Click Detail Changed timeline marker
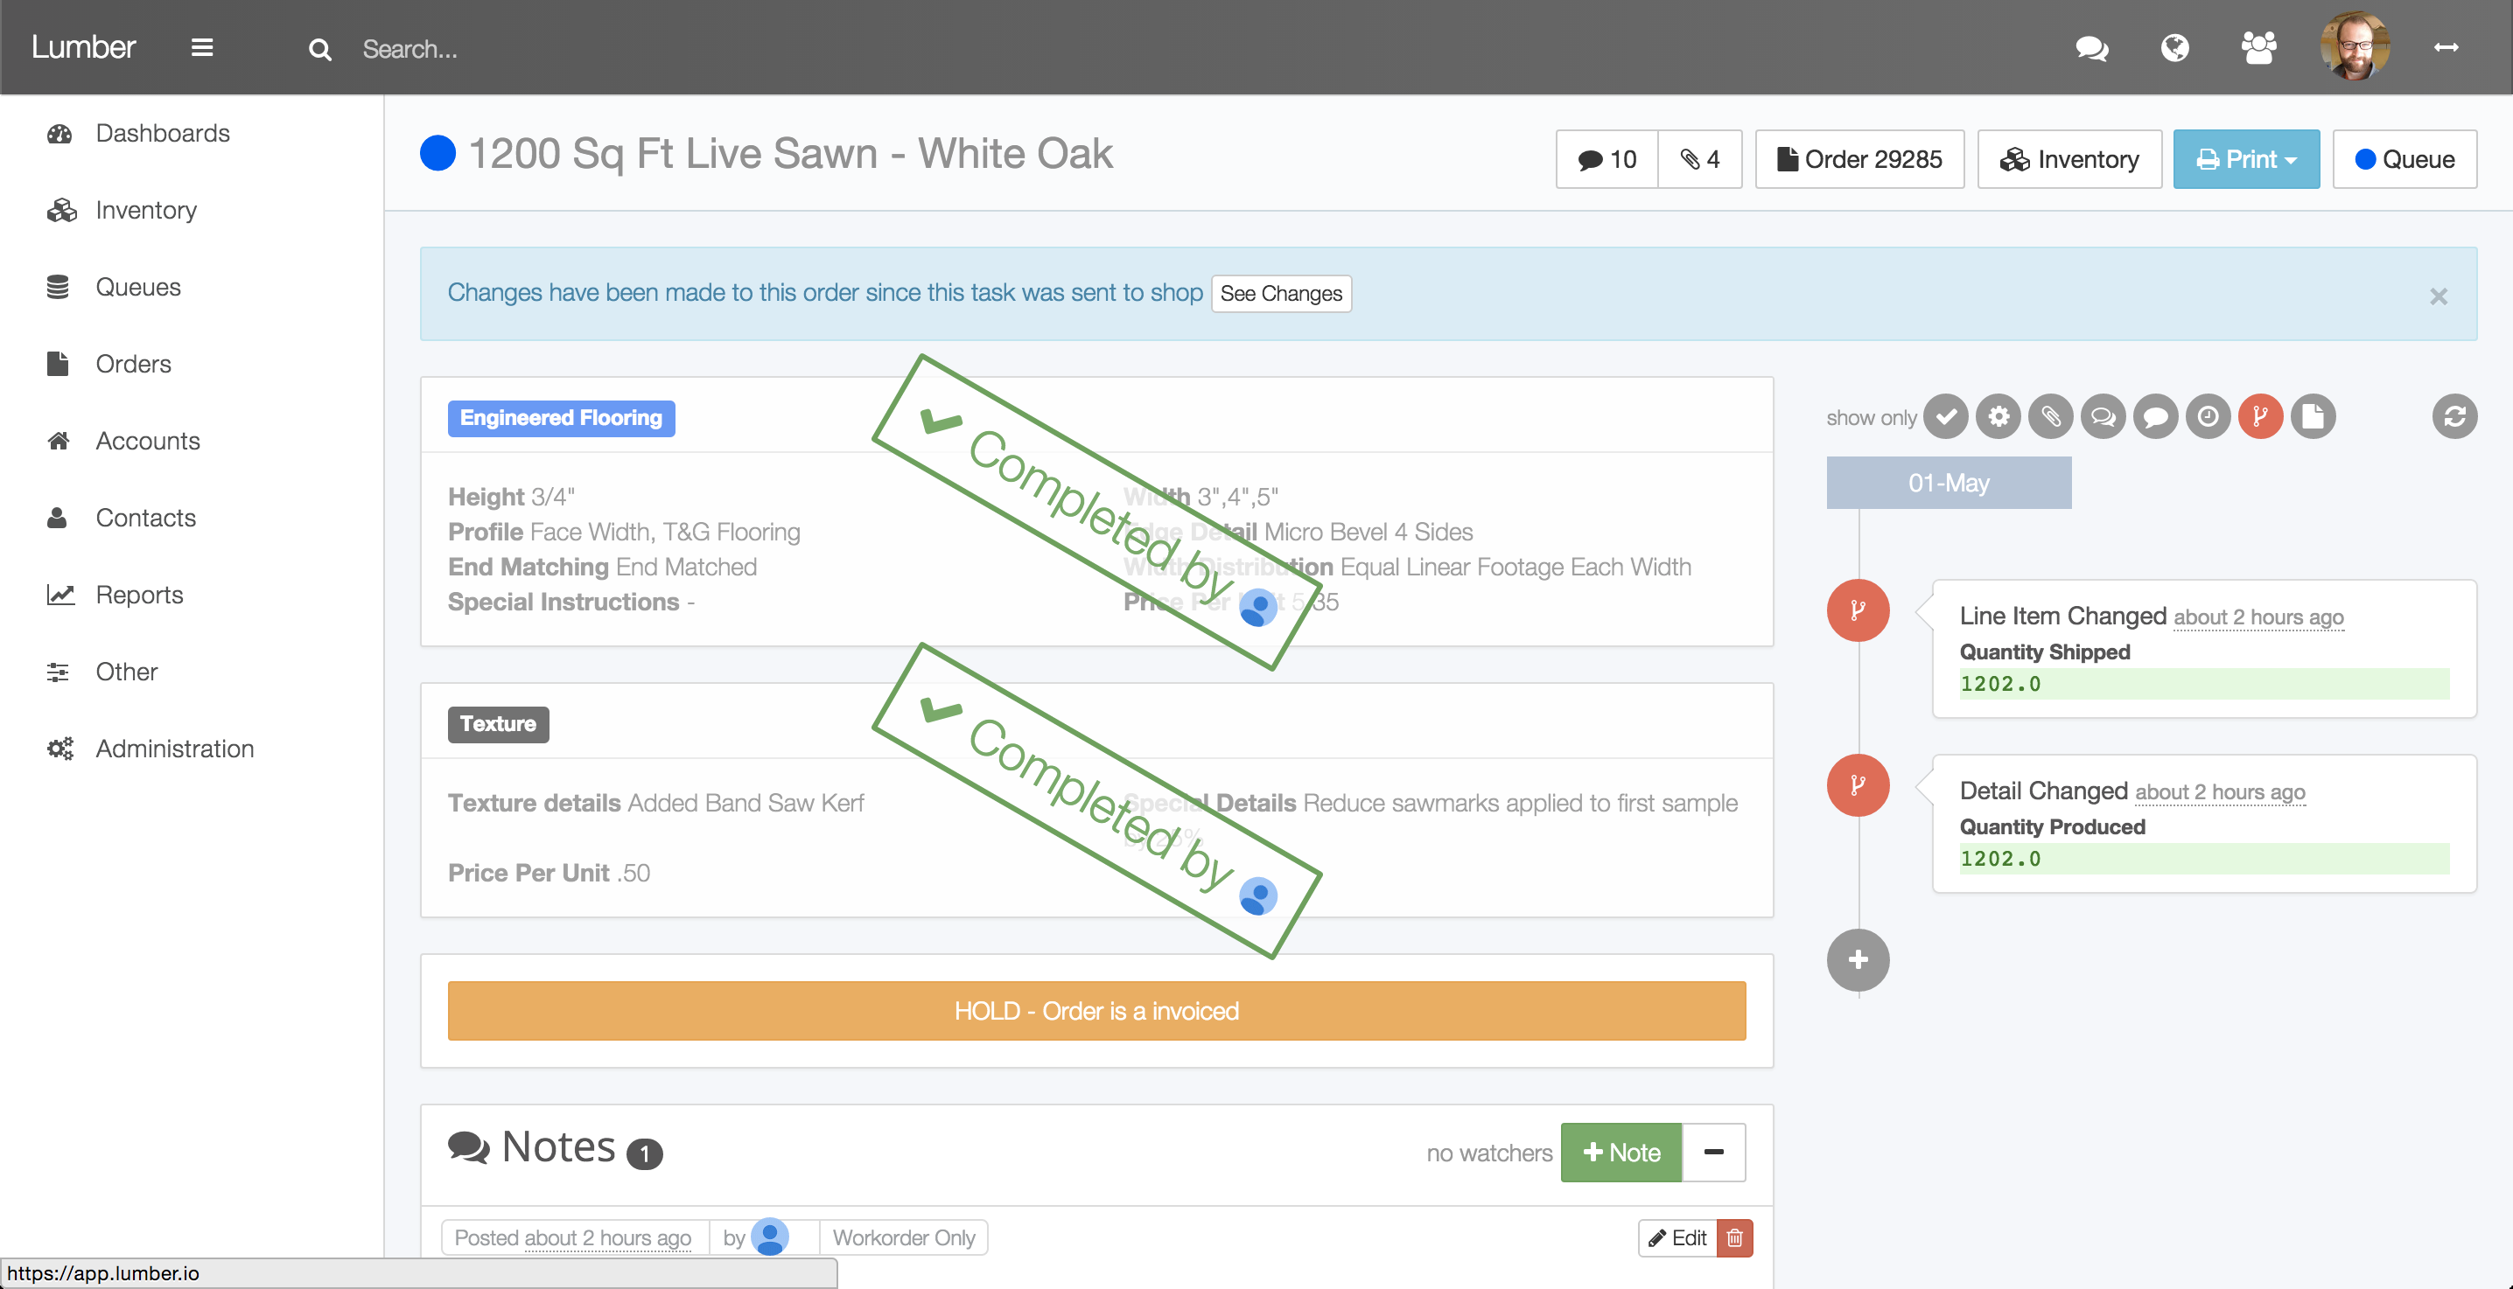 (1858, 785)
